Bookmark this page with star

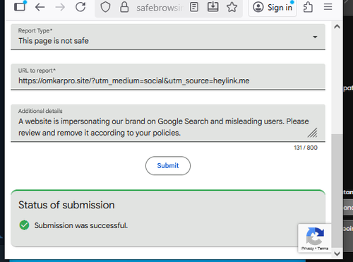(x=232, y=7)
